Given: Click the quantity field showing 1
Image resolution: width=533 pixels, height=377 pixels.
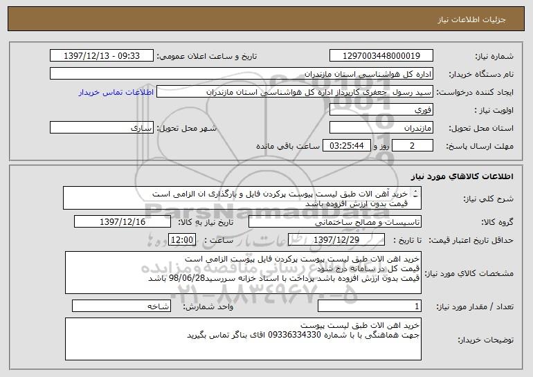Looking at the screenshot, I should (x=370, y=306).
